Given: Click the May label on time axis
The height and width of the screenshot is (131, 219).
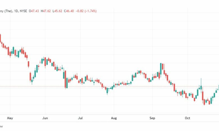Looking at the screenshot, I should [x=10, y=118].
